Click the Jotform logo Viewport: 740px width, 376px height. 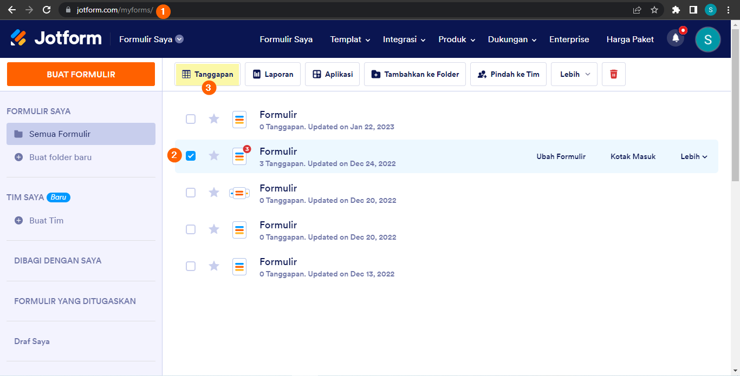coord(56,38)
